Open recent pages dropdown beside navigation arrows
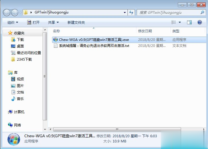The height and width of the screenshot is (149, 208). pos(20,13)
